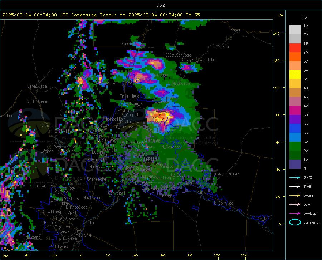Click the Lomas_Blancas place label
Image resolution: width=322 pixels, height=260 pixels.
pyautogui.click(x=225, y=173)
